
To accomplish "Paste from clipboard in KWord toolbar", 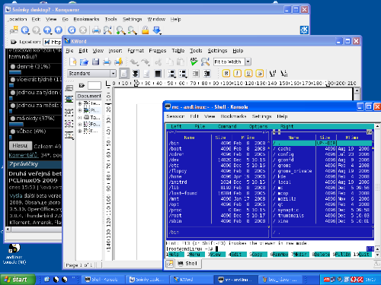I will [181, 62].
